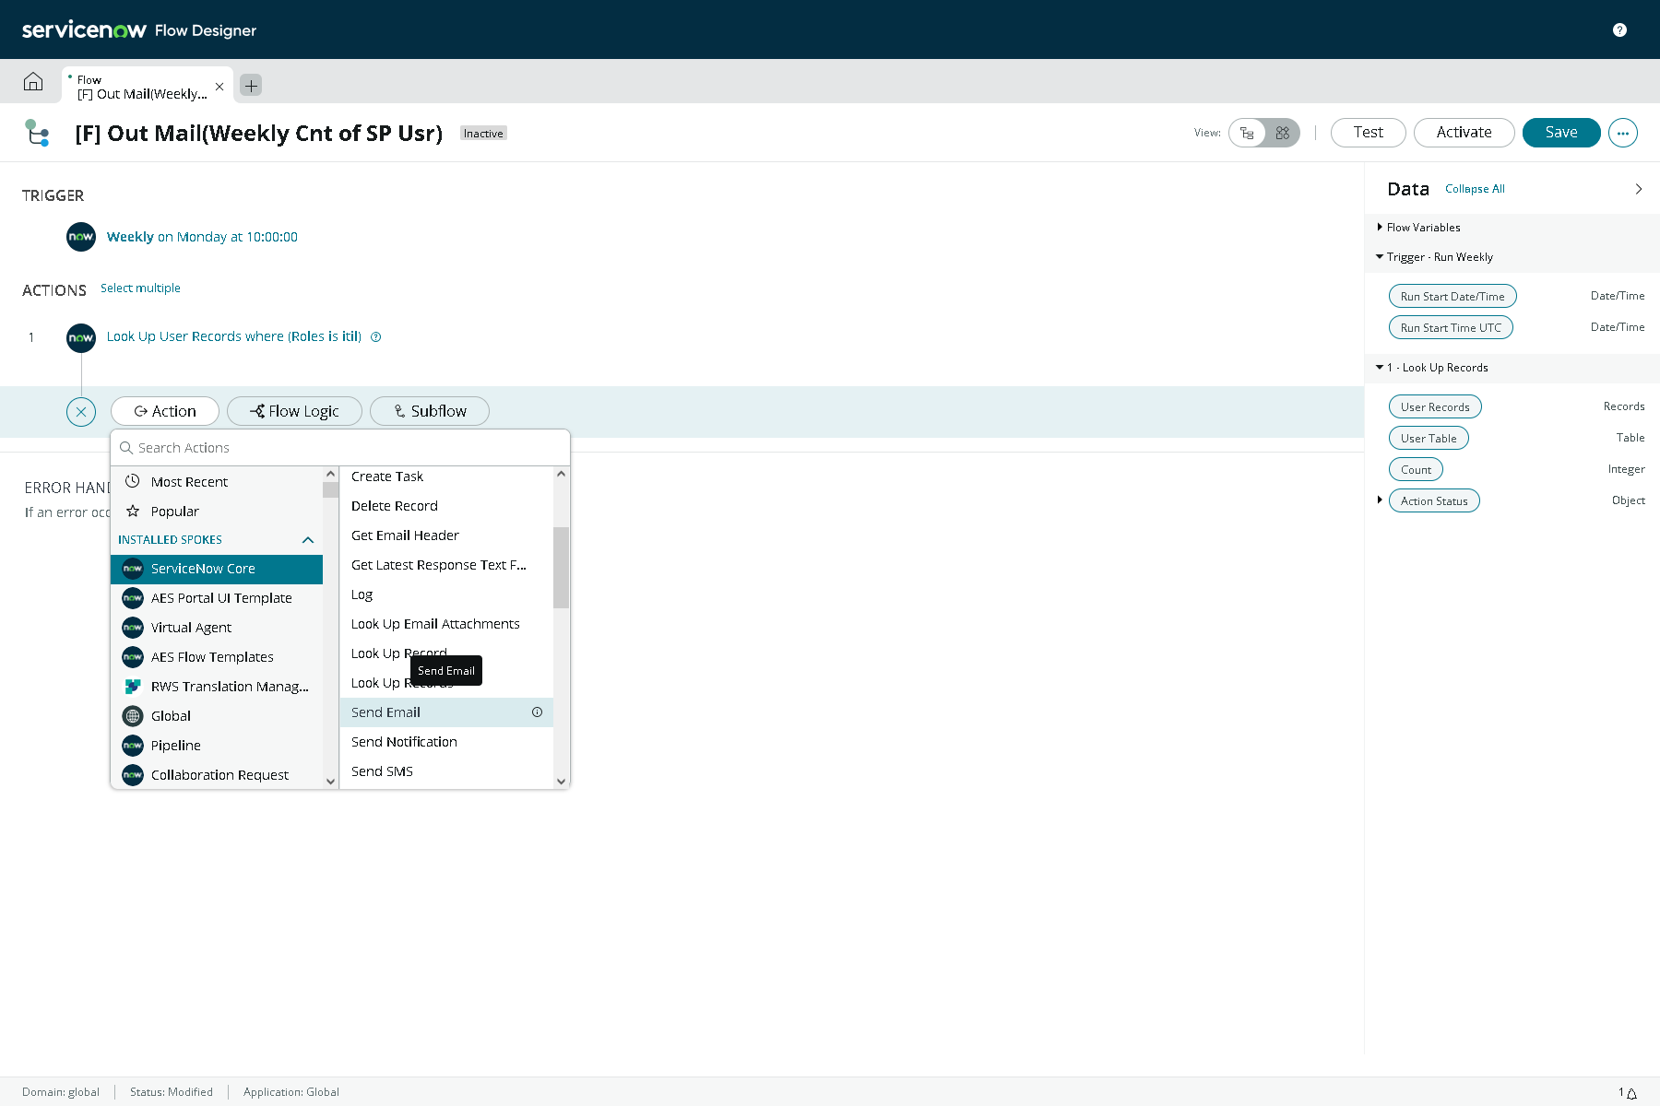Screen dimensions: 1660x1106
Task: Select the Count data pill
Action: coord(1416,469)
